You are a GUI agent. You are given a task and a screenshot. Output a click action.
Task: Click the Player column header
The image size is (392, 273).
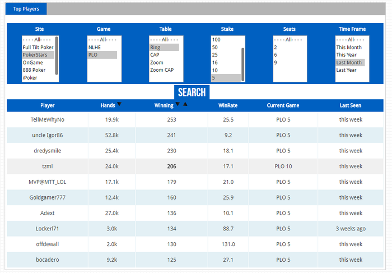point(48,105)
